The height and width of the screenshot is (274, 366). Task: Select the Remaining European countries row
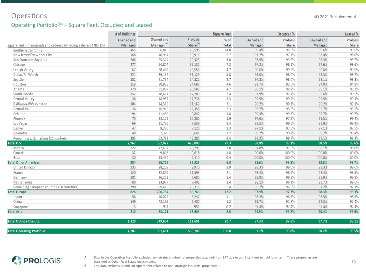click(183, 187)
